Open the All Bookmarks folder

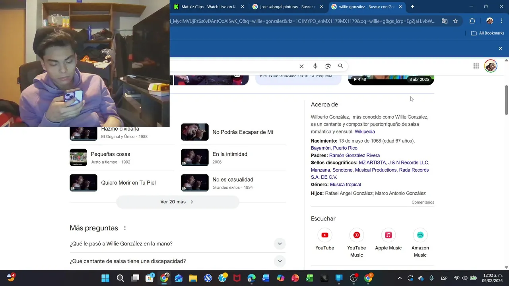[488, 33]
